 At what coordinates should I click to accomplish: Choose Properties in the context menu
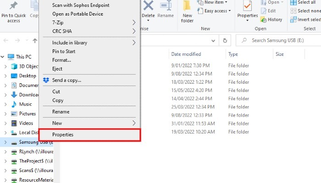pos(89,135)
